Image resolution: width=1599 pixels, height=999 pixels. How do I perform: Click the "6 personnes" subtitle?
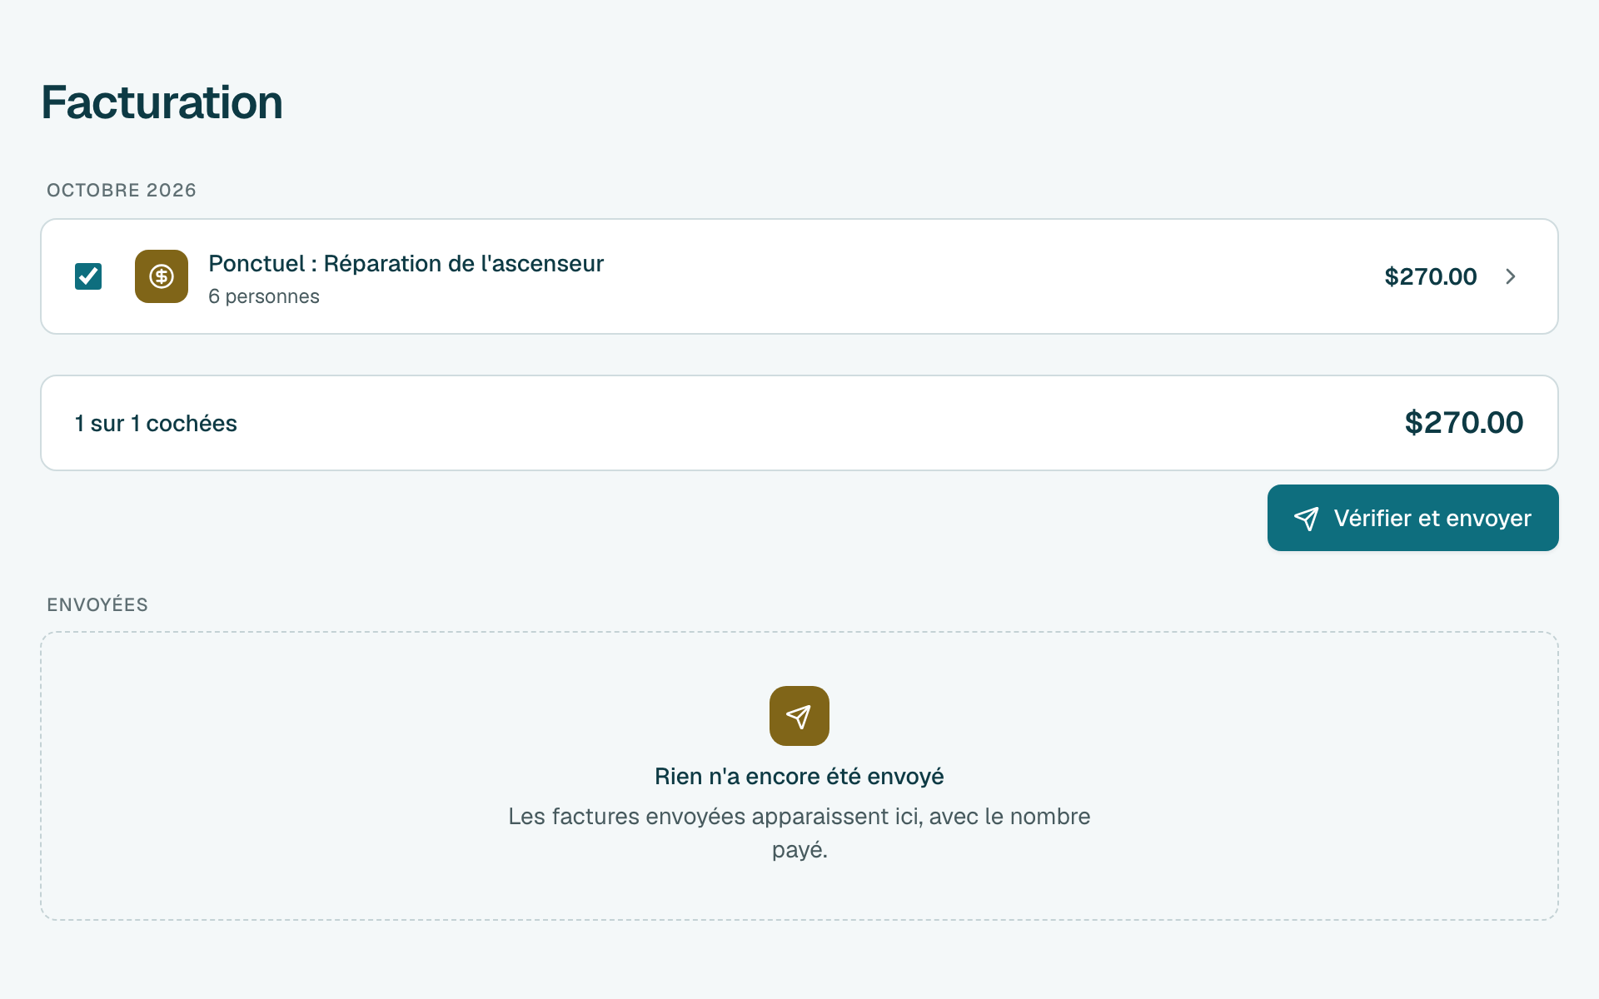(263, 296)
